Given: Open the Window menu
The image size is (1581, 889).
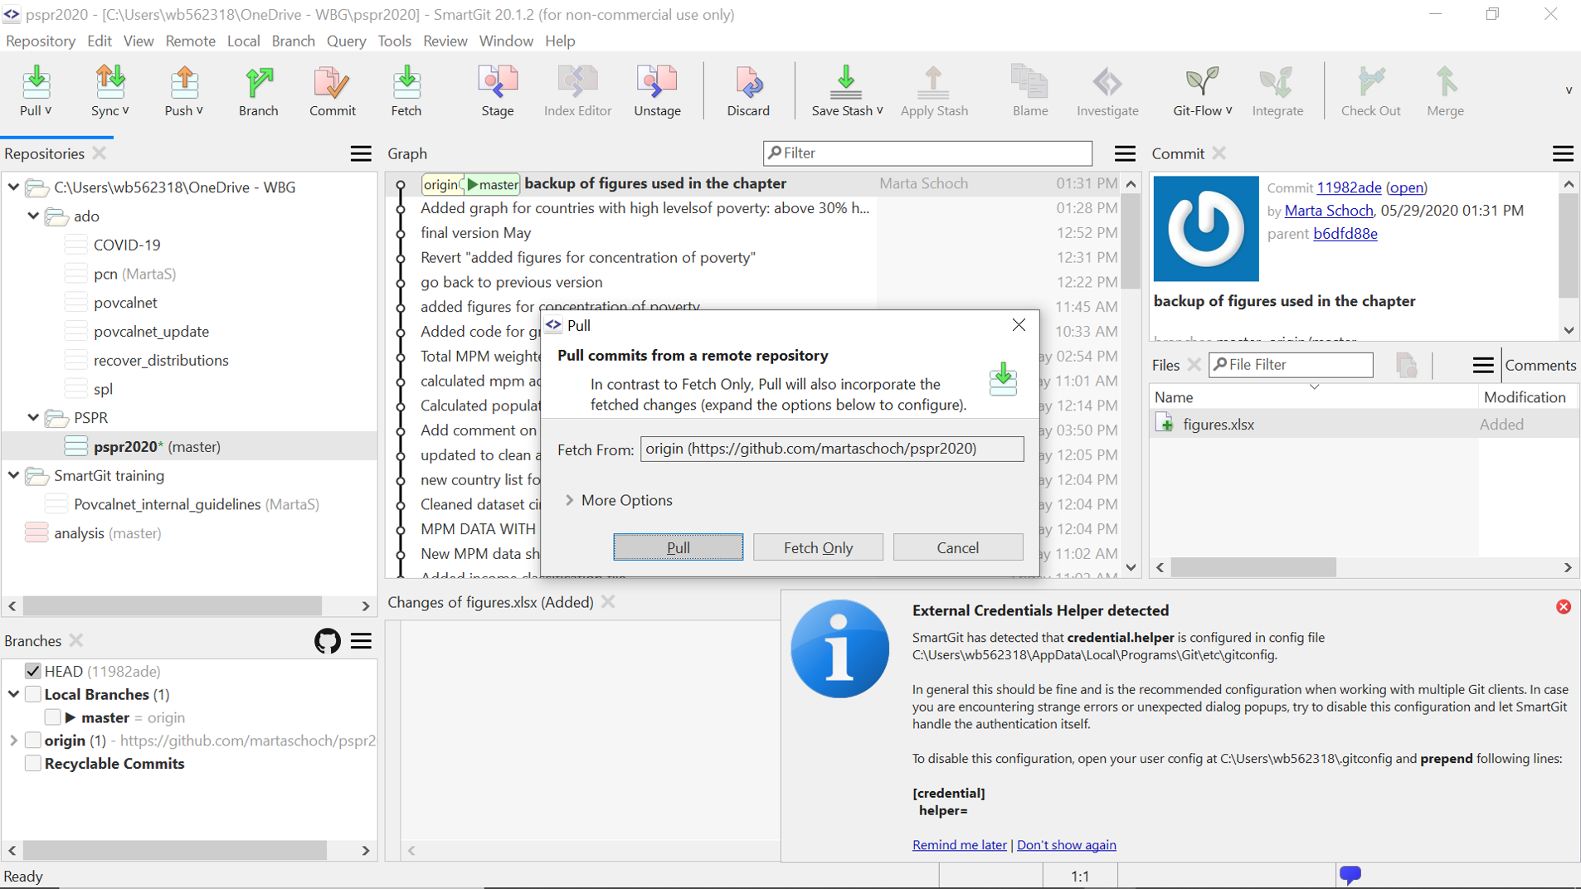Looking at the screenshot, I should pos(505,41).
